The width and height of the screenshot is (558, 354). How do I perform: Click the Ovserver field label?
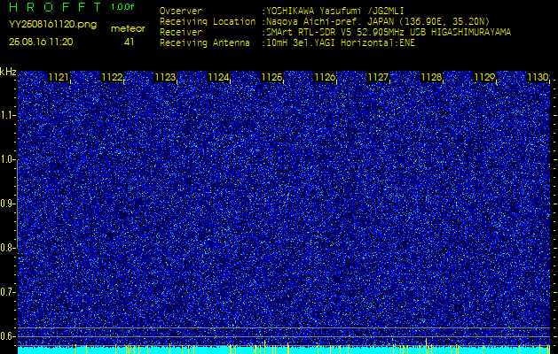click(181, 11)
